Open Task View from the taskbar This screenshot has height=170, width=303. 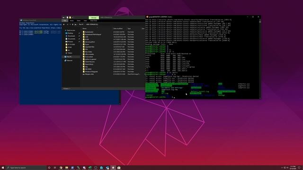pos(55,168)
